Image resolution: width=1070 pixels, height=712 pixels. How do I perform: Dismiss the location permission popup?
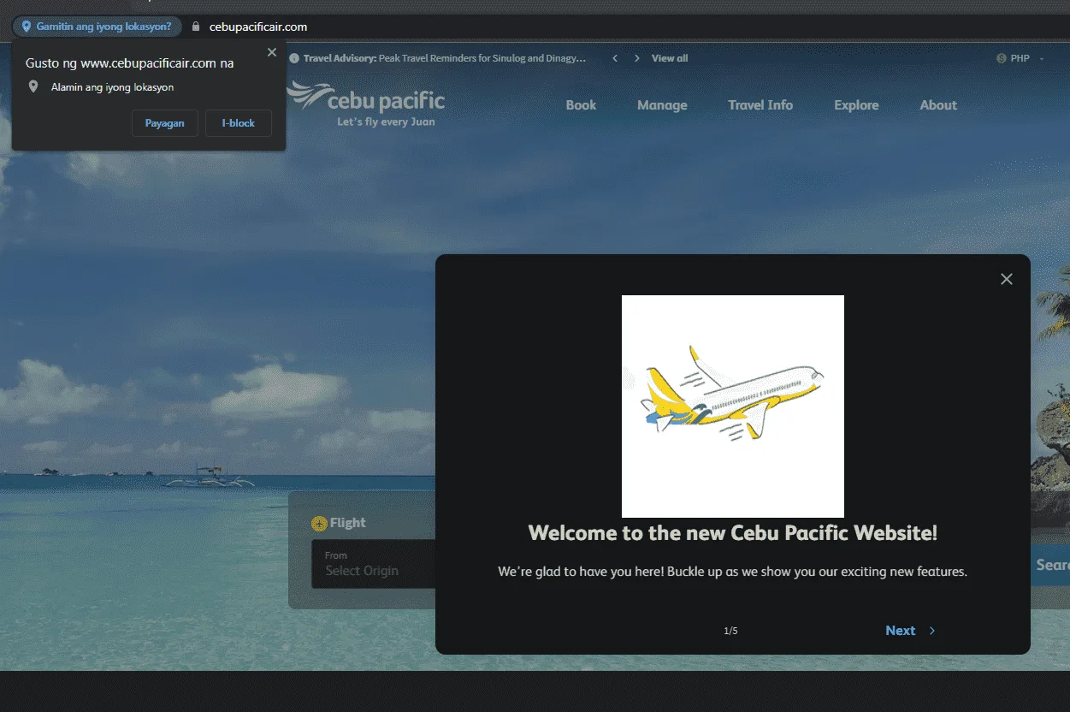pyautogui.click(x=272, y=52)
